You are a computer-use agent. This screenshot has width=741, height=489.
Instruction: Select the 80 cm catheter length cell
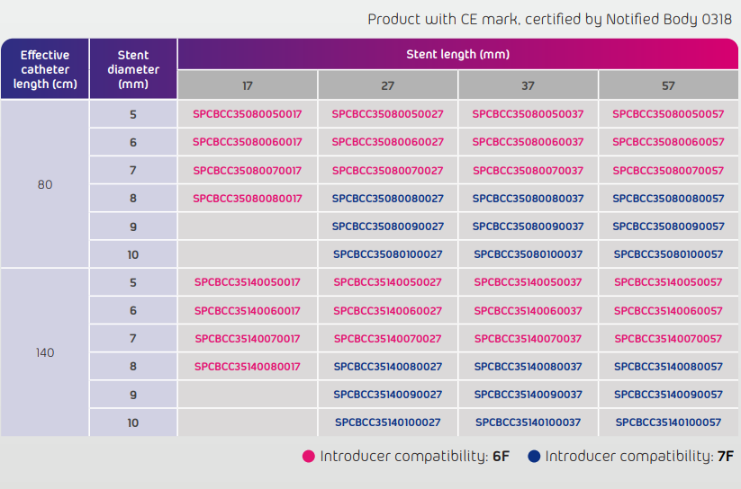(45, 184)
